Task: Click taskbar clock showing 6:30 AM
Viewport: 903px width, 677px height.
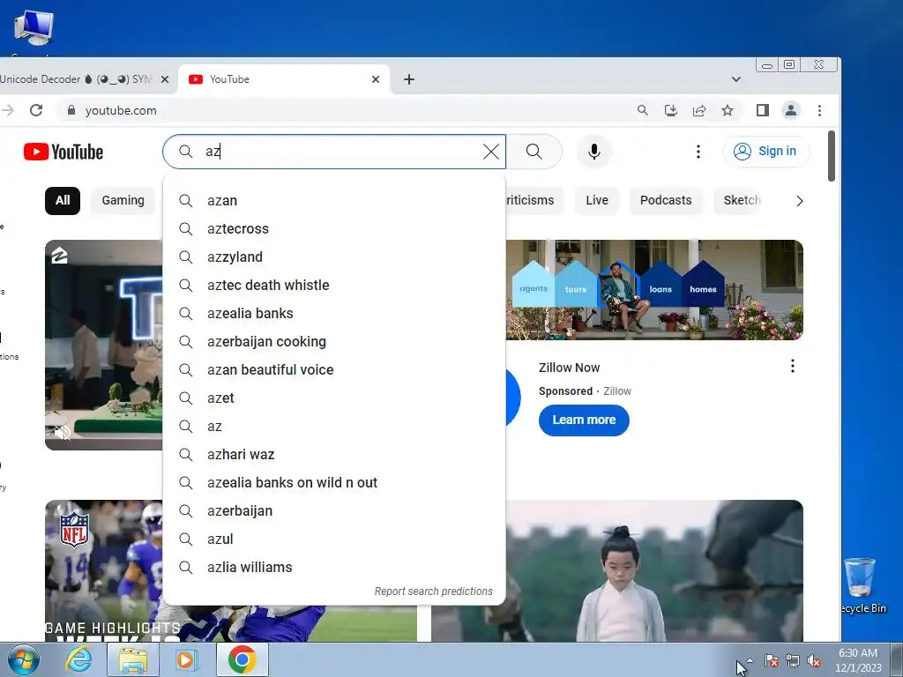Action: coord(858,660)
